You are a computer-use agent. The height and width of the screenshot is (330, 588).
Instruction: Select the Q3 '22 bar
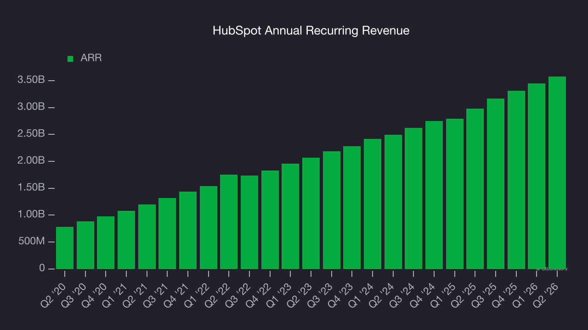(249, 222)
